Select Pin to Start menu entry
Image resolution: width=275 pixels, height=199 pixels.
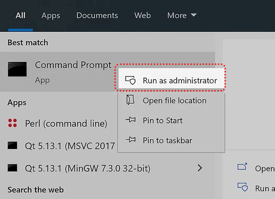tap(162, 121)
